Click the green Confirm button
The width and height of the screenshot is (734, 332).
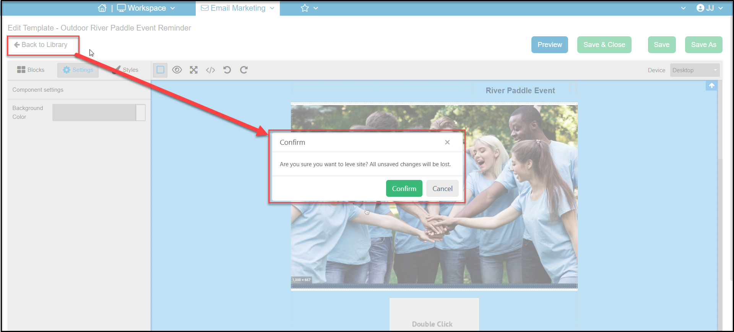point(404,188)
